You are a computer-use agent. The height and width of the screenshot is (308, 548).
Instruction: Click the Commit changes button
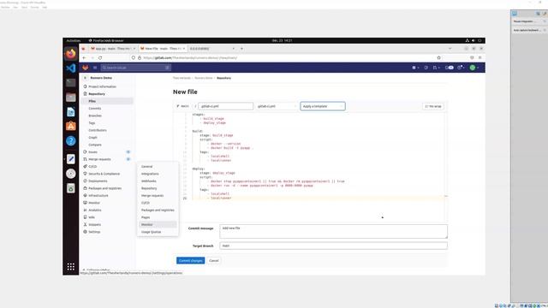(190, 260)
